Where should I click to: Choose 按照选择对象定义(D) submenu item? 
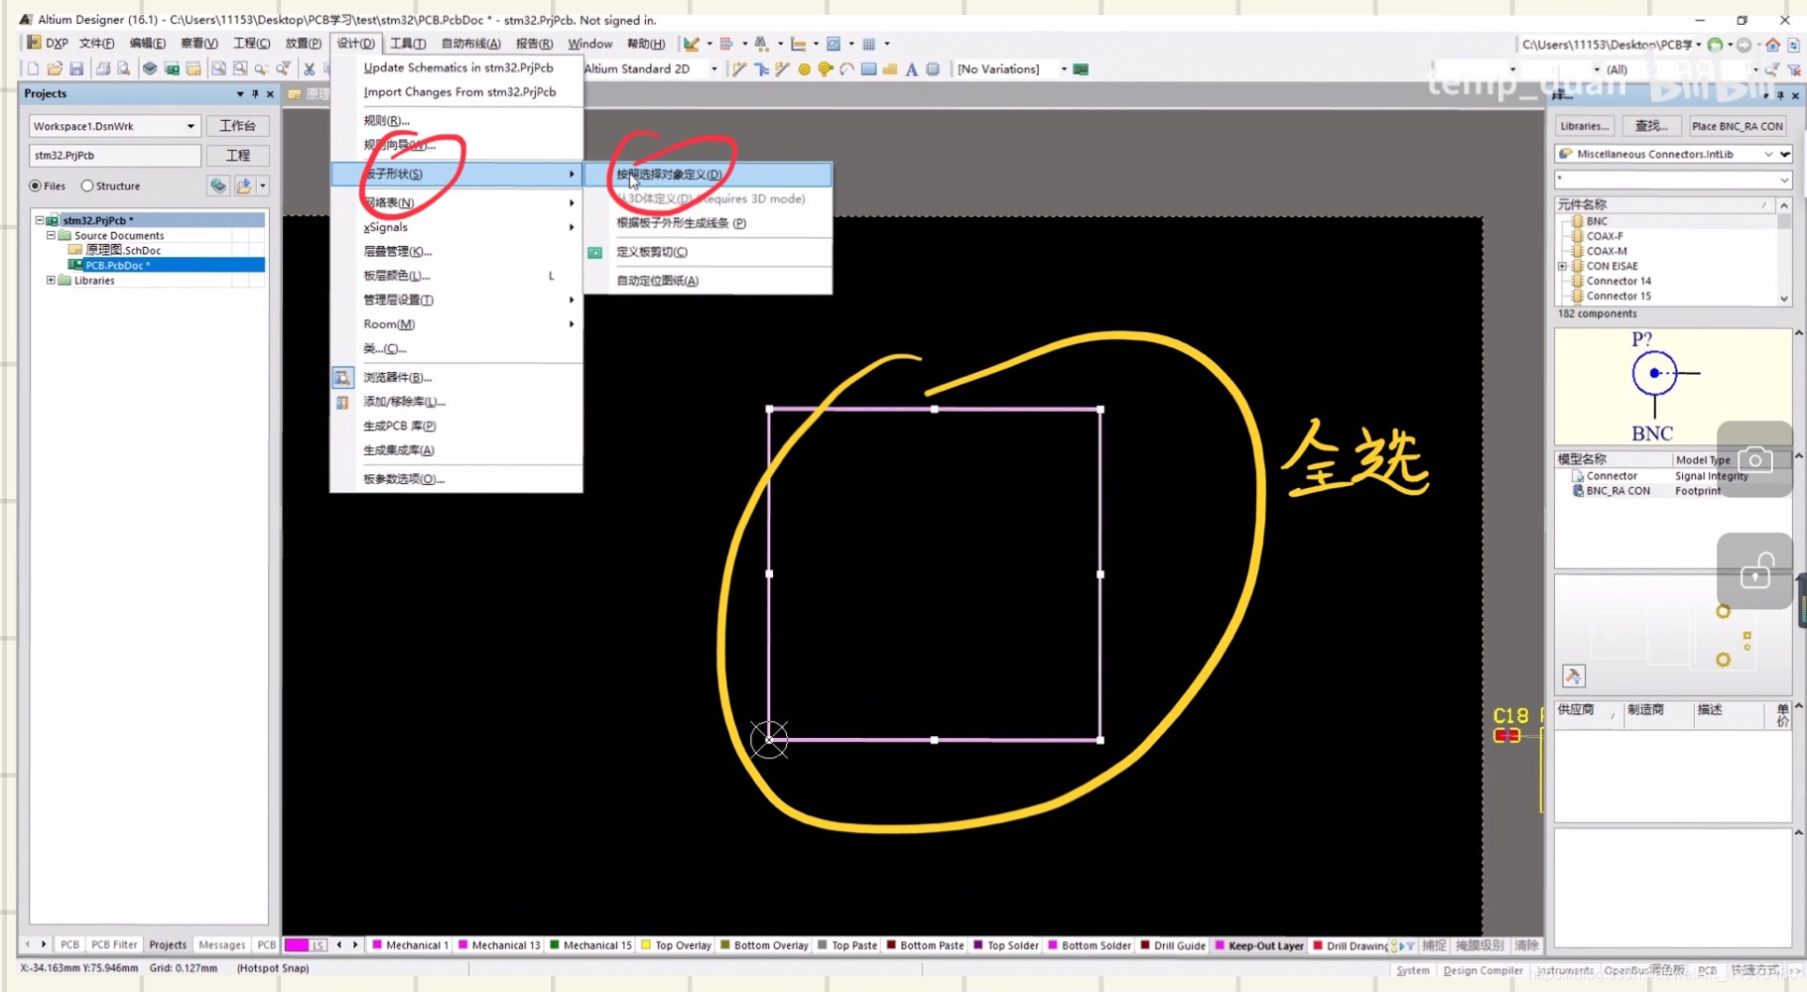(709, 175)
